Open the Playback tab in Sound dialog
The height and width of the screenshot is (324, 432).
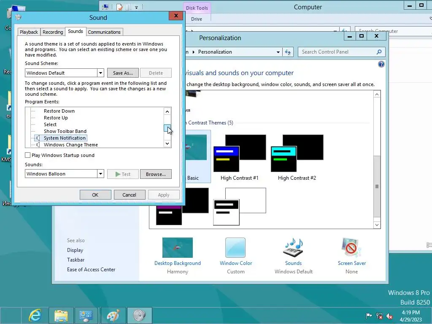[x=29, y=32]
